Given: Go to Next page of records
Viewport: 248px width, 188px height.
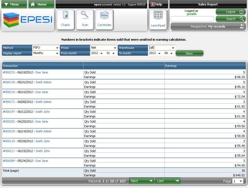Looking at the screenshot, I should [142, 181].
